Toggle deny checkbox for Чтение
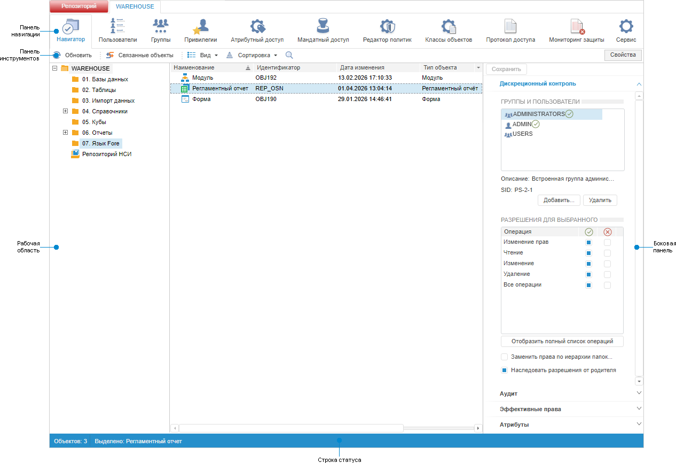Screen dimensions: 676x463 point(607,253)
